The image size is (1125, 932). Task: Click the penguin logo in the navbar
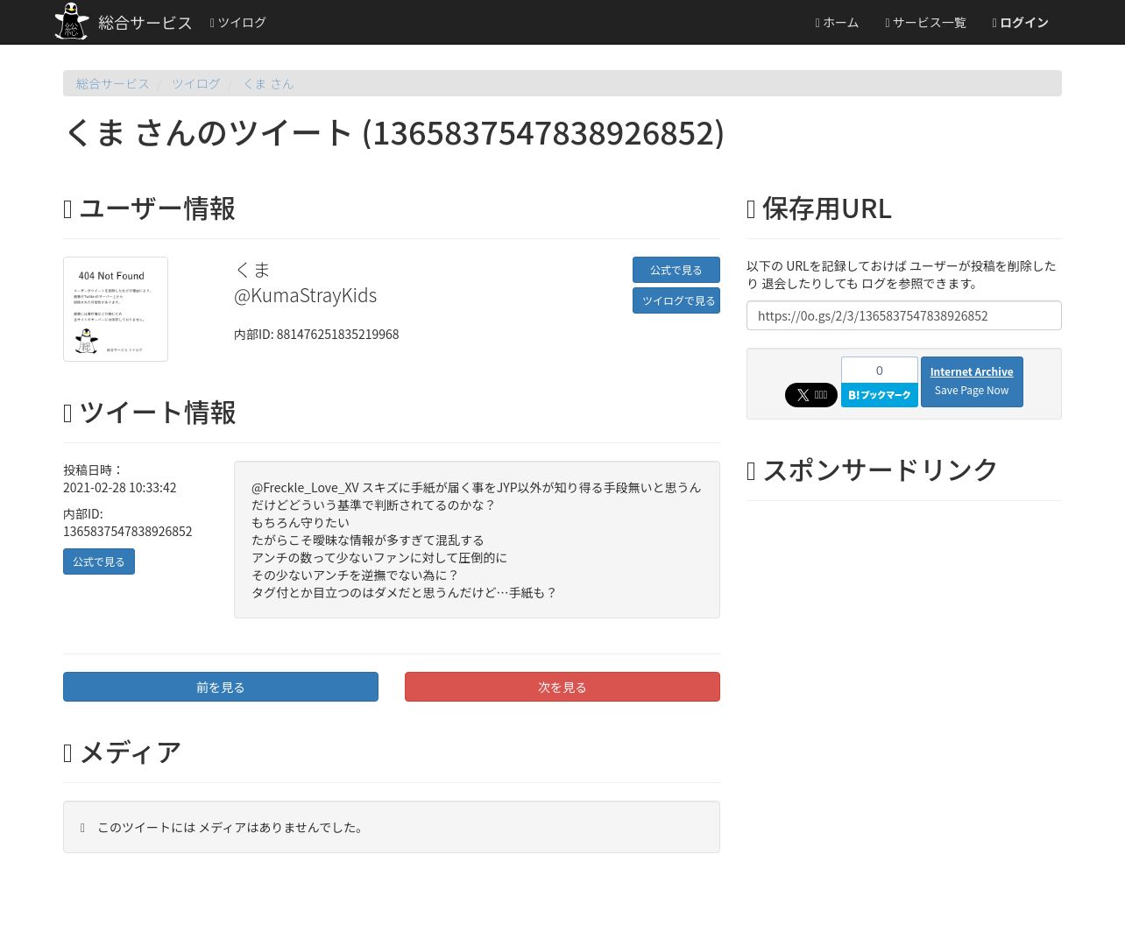pos(72,22)
